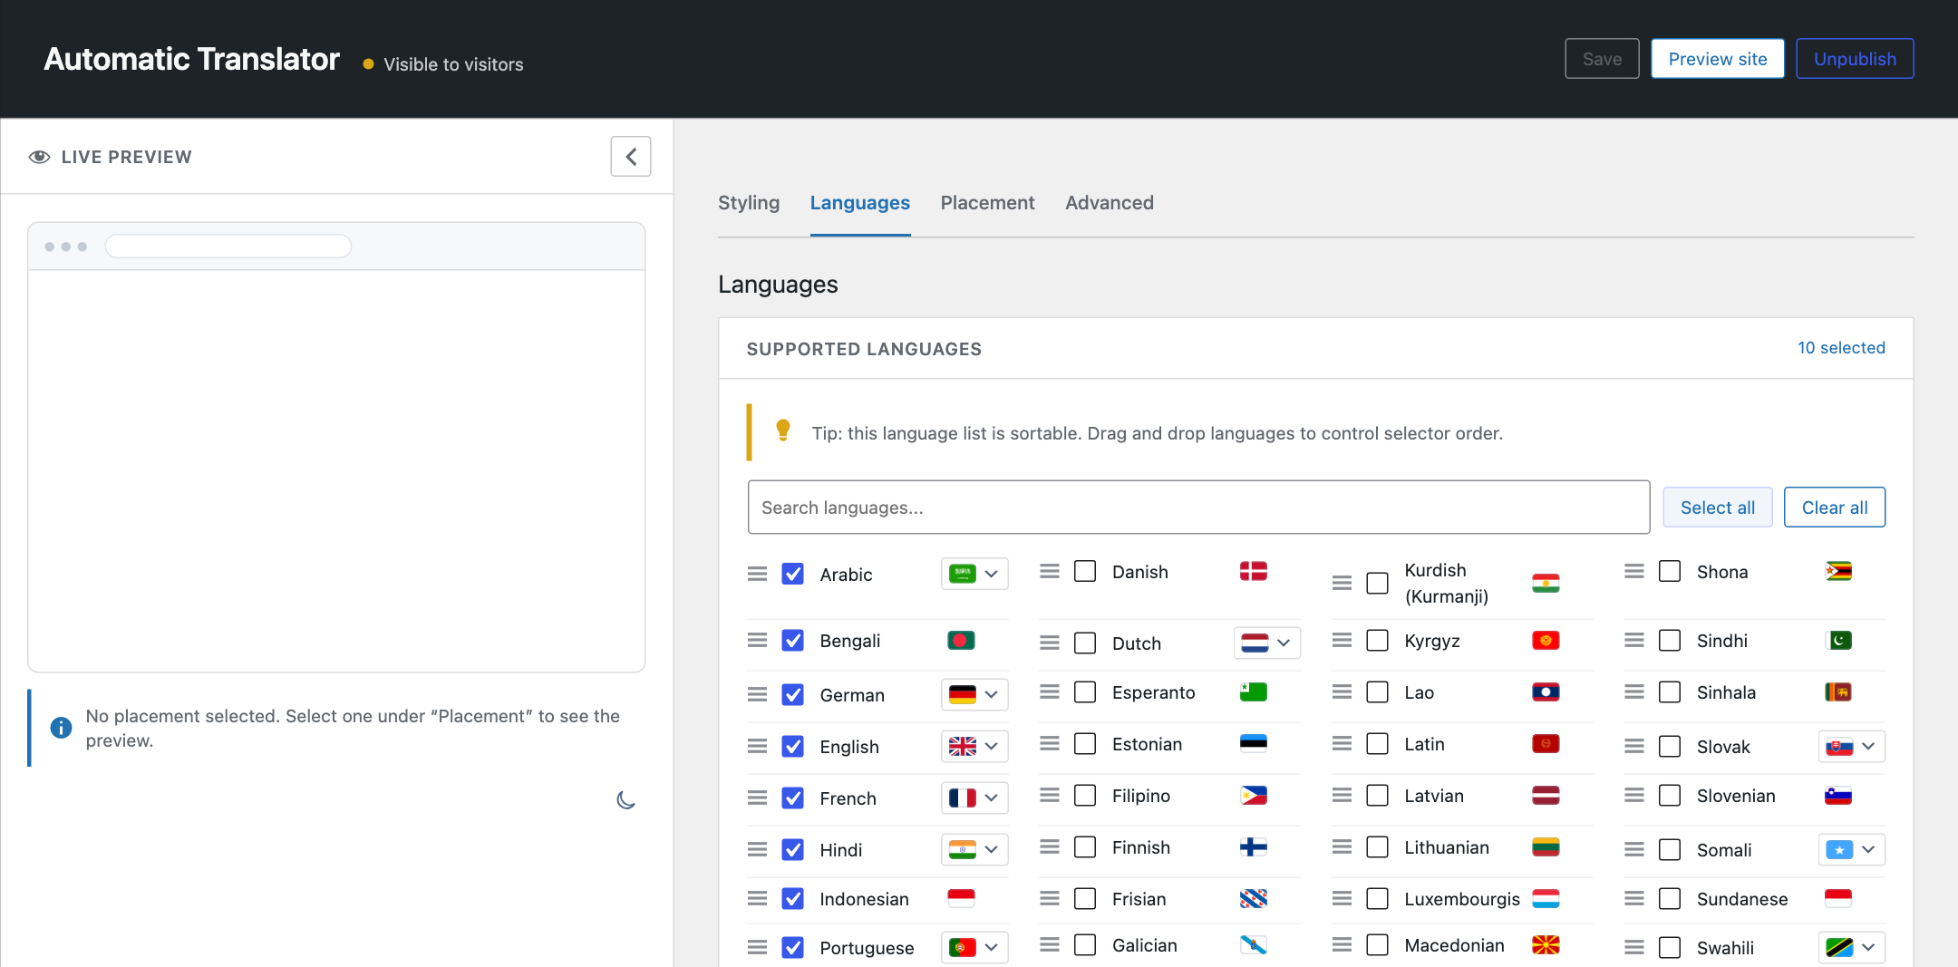Focus the Search languages input field
1958x967 pixels.
pyautogui.click(x=1198, y=508)
